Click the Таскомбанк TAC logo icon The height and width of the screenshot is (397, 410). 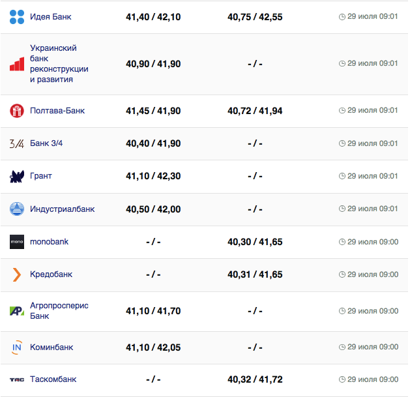coord(17,379)
